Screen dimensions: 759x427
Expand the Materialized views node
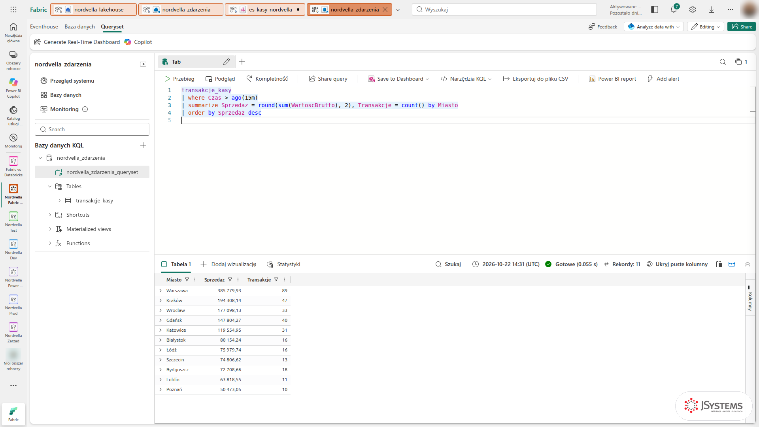(x=50, y=229)
